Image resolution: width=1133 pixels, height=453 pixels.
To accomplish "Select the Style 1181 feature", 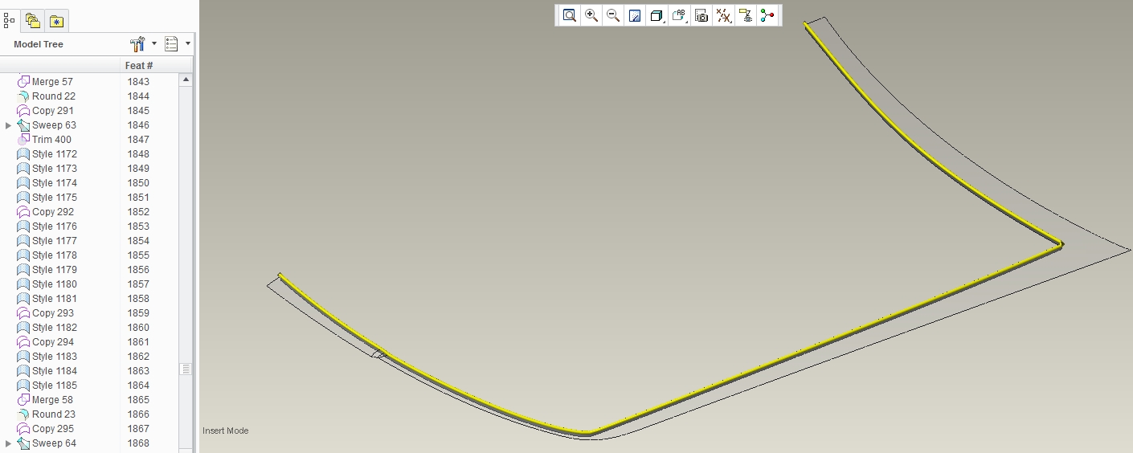I will pos(47,299).
